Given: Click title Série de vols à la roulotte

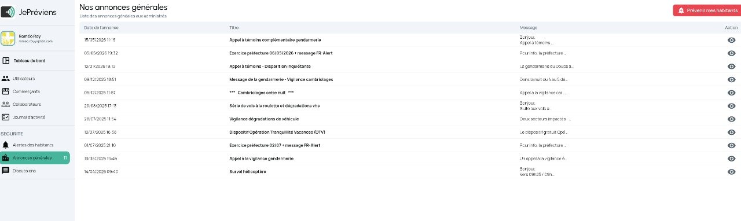Looking at the screenshot, I should 274,106.
